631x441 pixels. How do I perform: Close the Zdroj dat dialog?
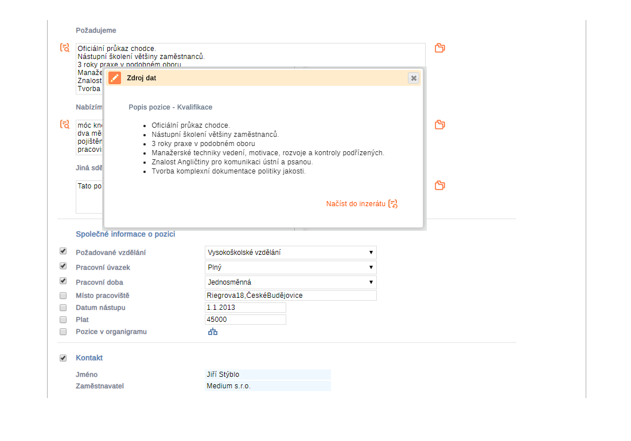point(414,78)
